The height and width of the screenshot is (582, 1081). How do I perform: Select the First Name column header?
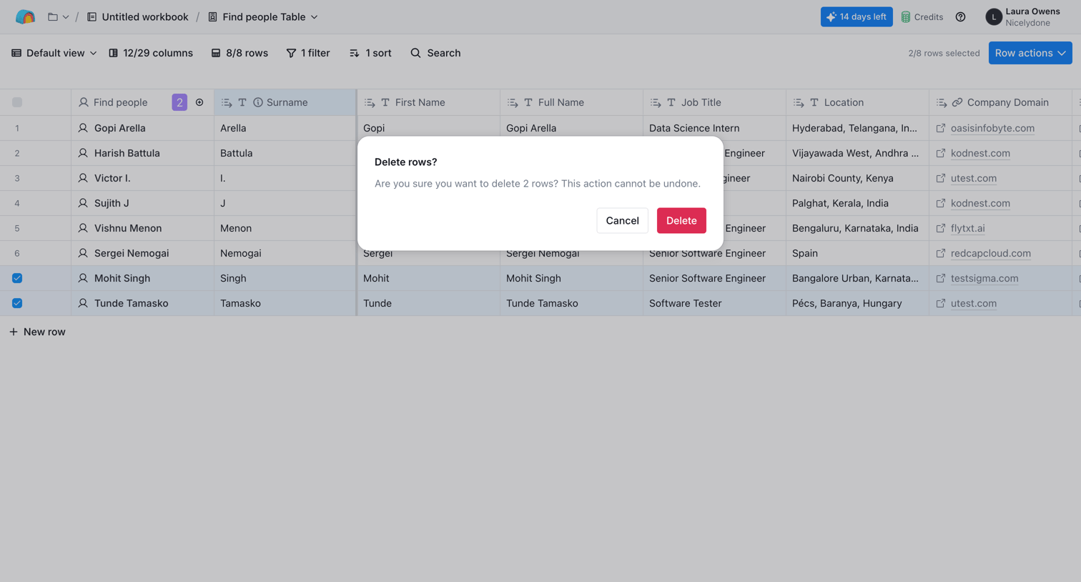pyautogui.click(x=428, y=102)
